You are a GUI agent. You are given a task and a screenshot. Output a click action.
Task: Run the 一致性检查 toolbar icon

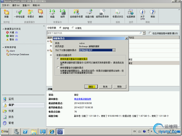pos(19,14)
